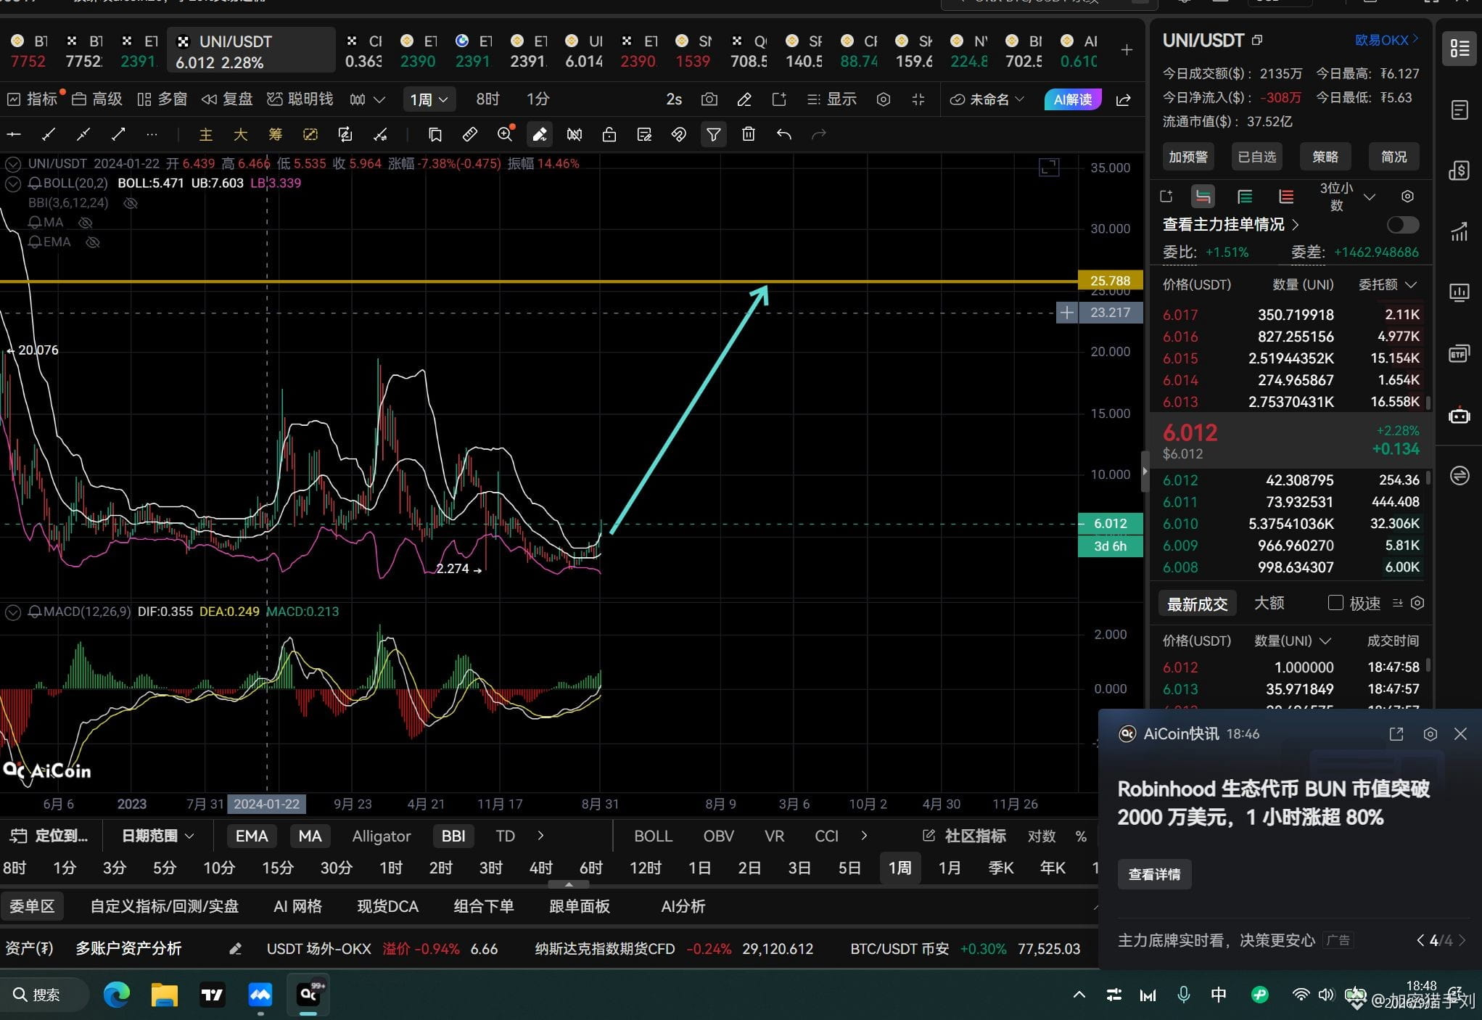Switch to the 大额 trades tab

pyautogui.click(x=1269, y=603)
